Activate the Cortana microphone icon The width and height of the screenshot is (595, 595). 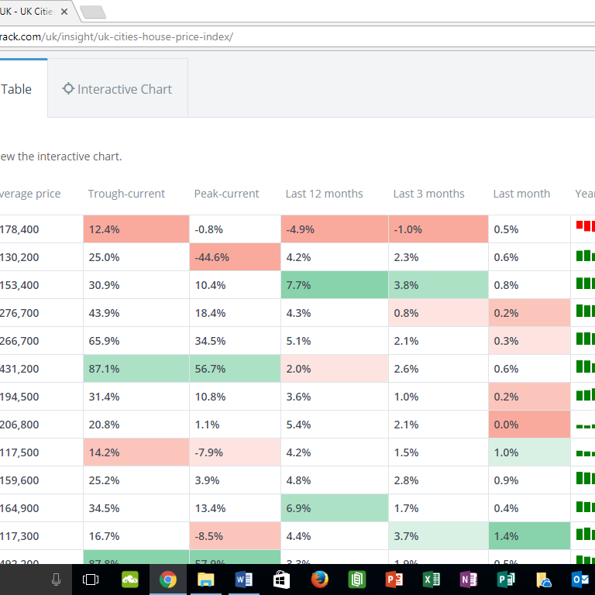56,580
